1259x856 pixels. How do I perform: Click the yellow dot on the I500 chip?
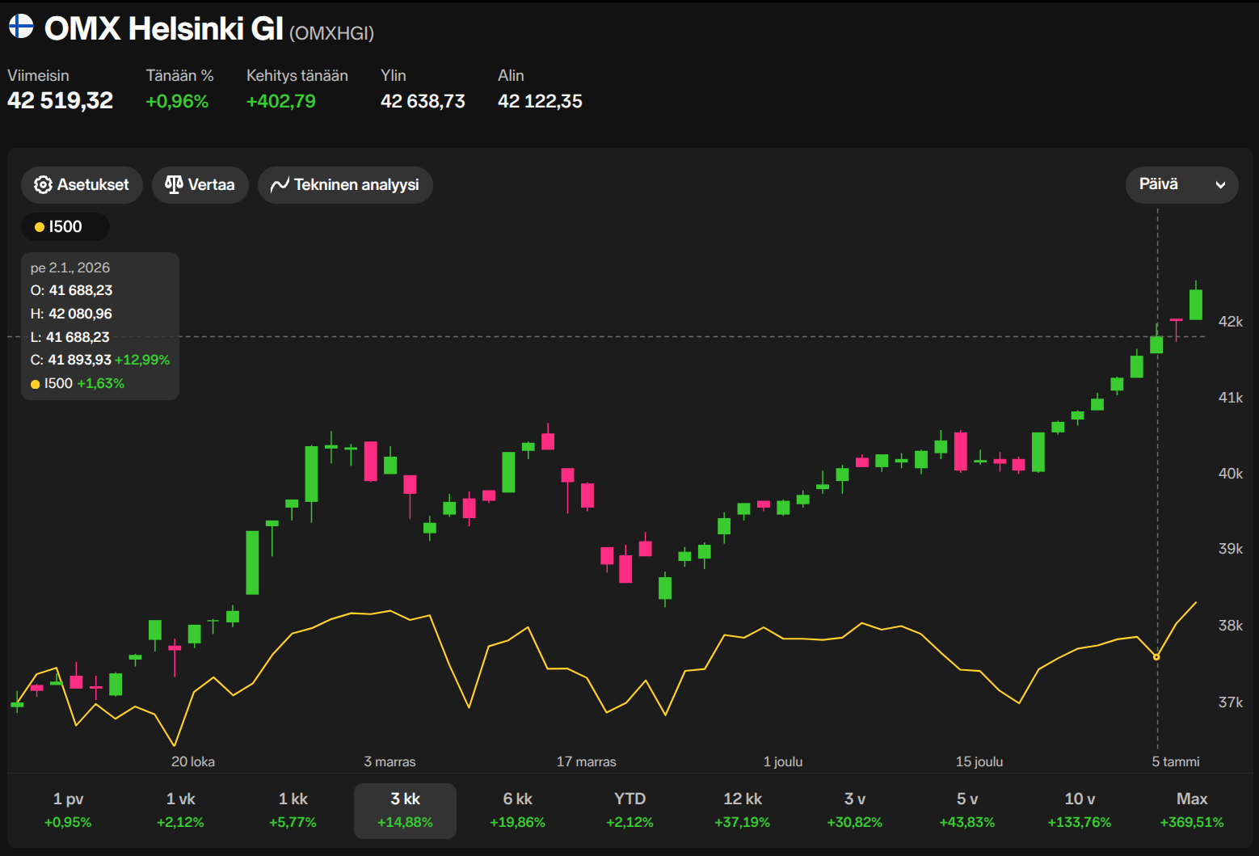point(39,227)
